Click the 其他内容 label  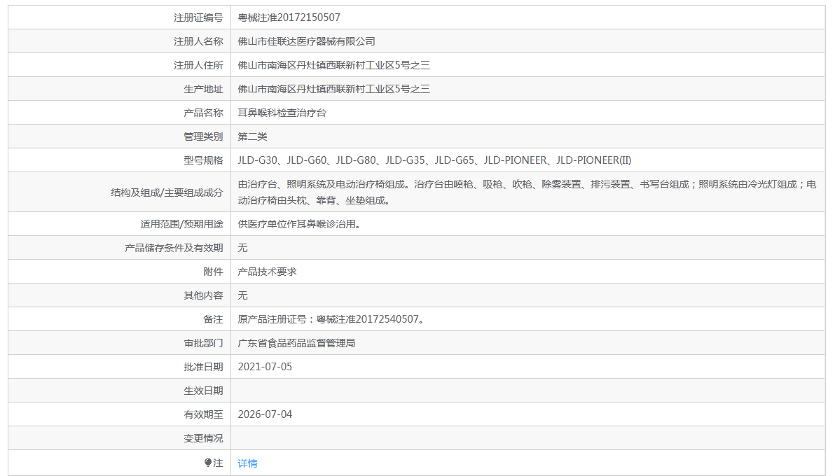203,295
